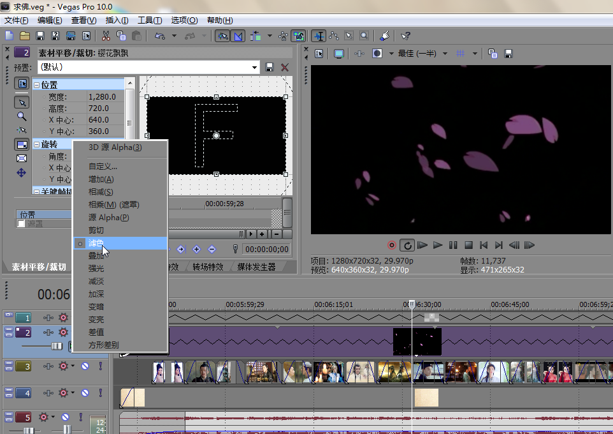Click the pan/crop properties vertical scrollbar
The height and width of the screenshot is (434, 613).
tap(130, 122)
